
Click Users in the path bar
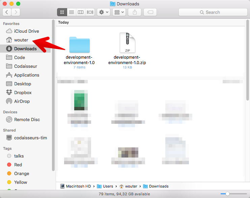pyautogui.click(x=108, y=186)
